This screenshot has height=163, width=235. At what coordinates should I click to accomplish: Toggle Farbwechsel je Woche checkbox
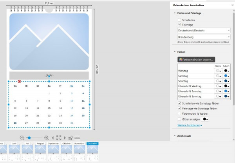click(179, 114)
